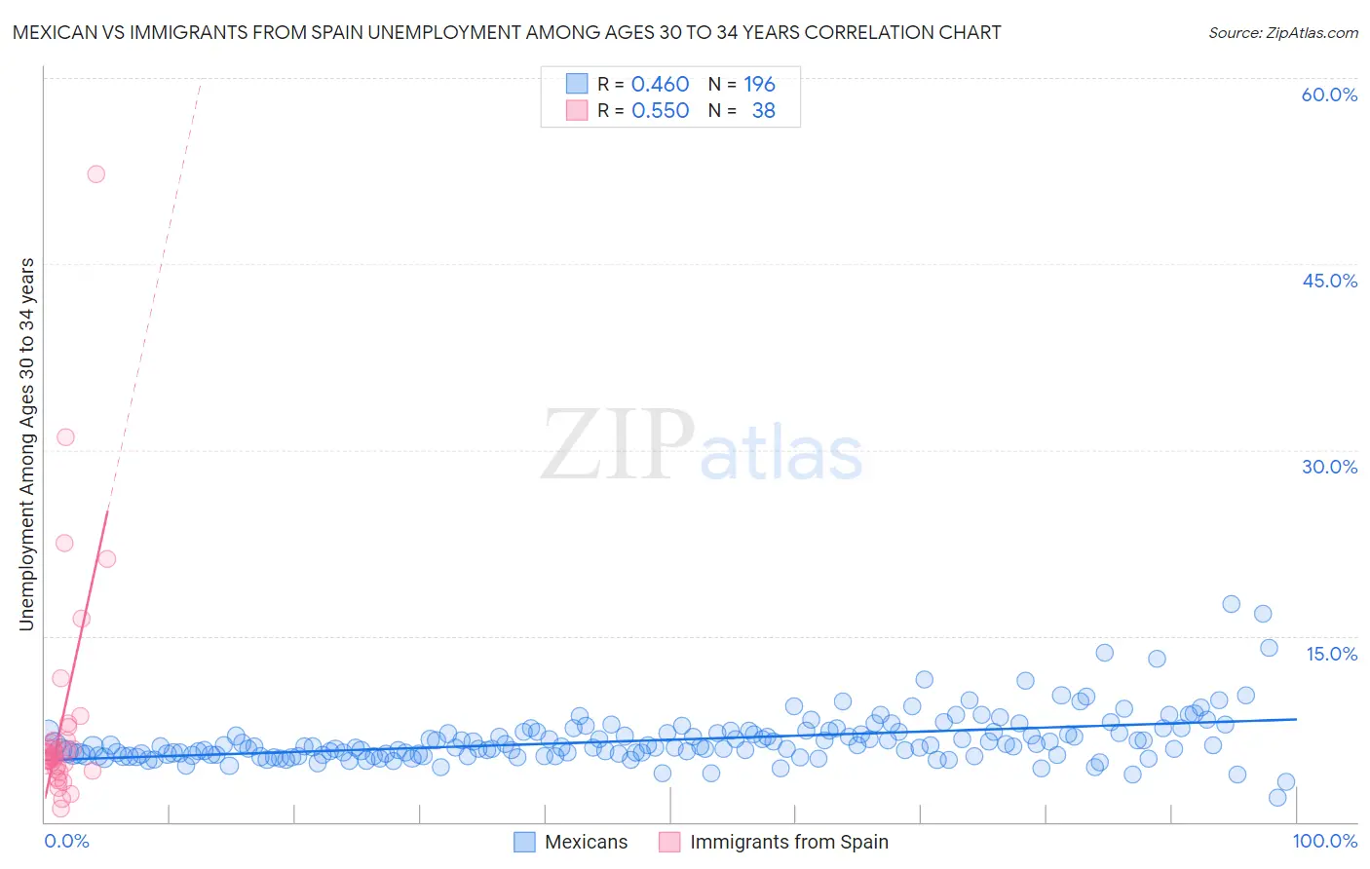This screenshot has height=869, width=1370.
Task: Click the highest pink outlier point near 52%
Action: pos(95,174)
